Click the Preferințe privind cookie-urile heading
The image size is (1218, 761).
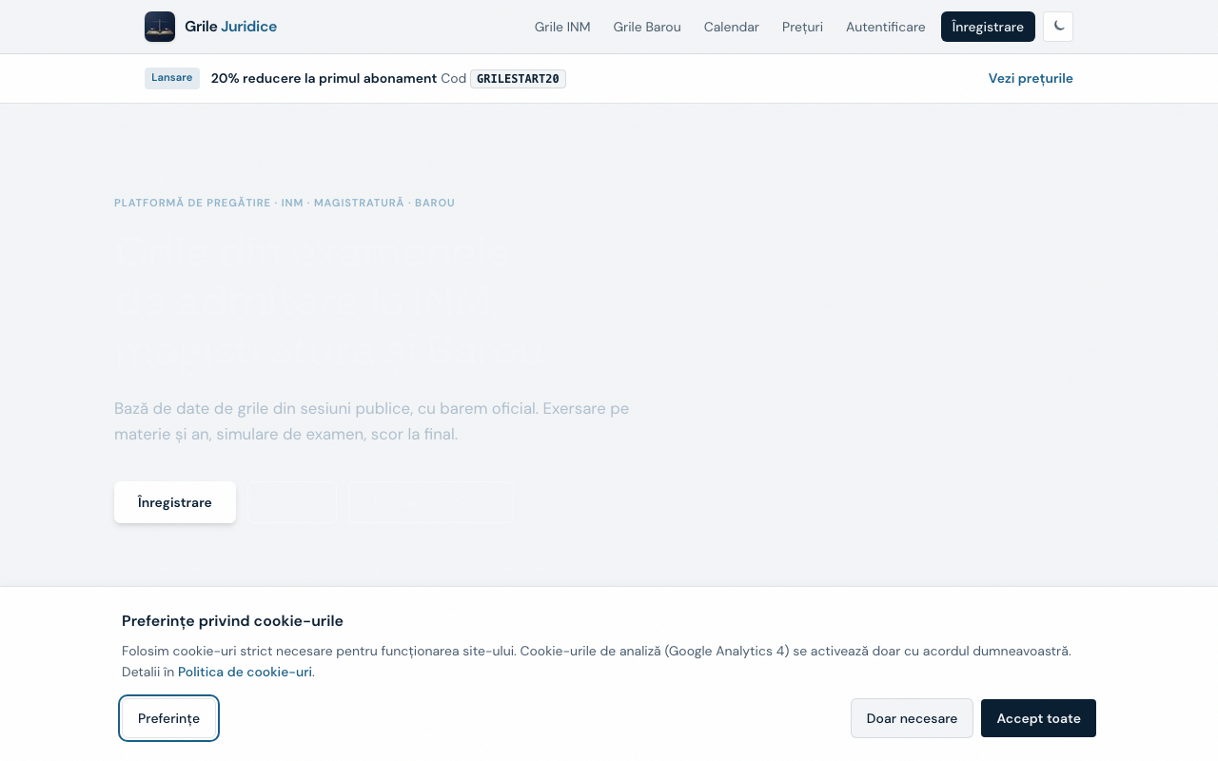(232, 621)
